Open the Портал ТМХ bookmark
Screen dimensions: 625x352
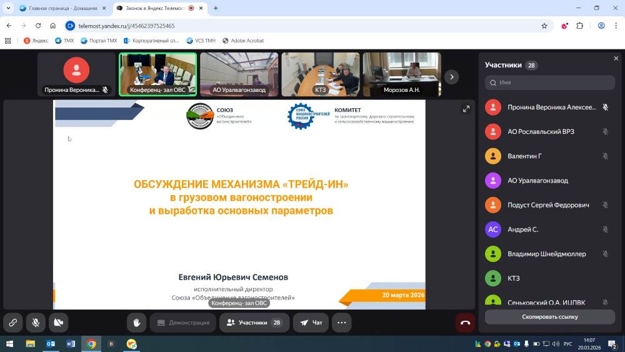99,41
